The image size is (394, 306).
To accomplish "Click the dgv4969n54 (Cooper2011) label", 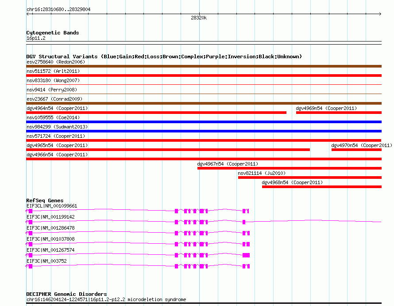I will tap(326, 108).
